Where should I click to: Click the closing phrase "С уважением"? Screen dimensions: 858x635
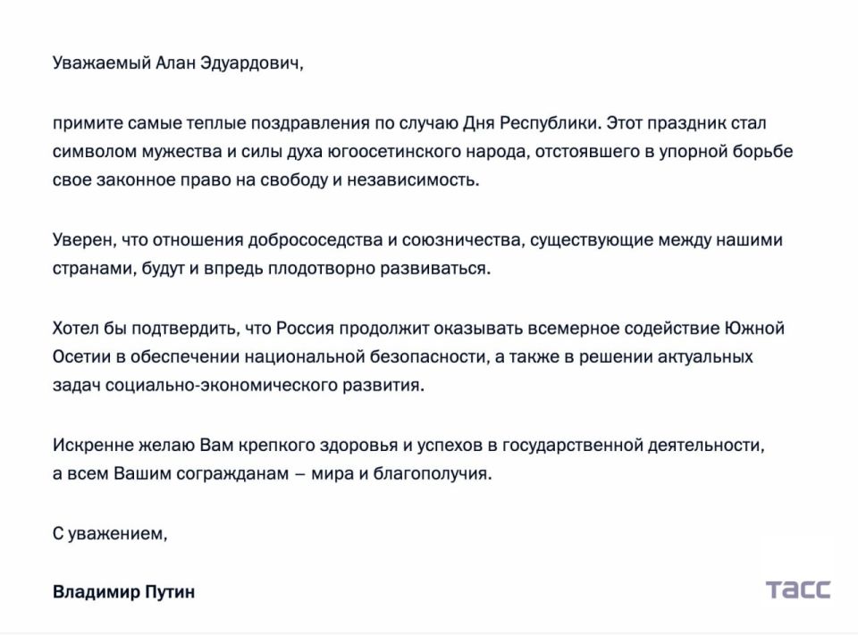109,534
